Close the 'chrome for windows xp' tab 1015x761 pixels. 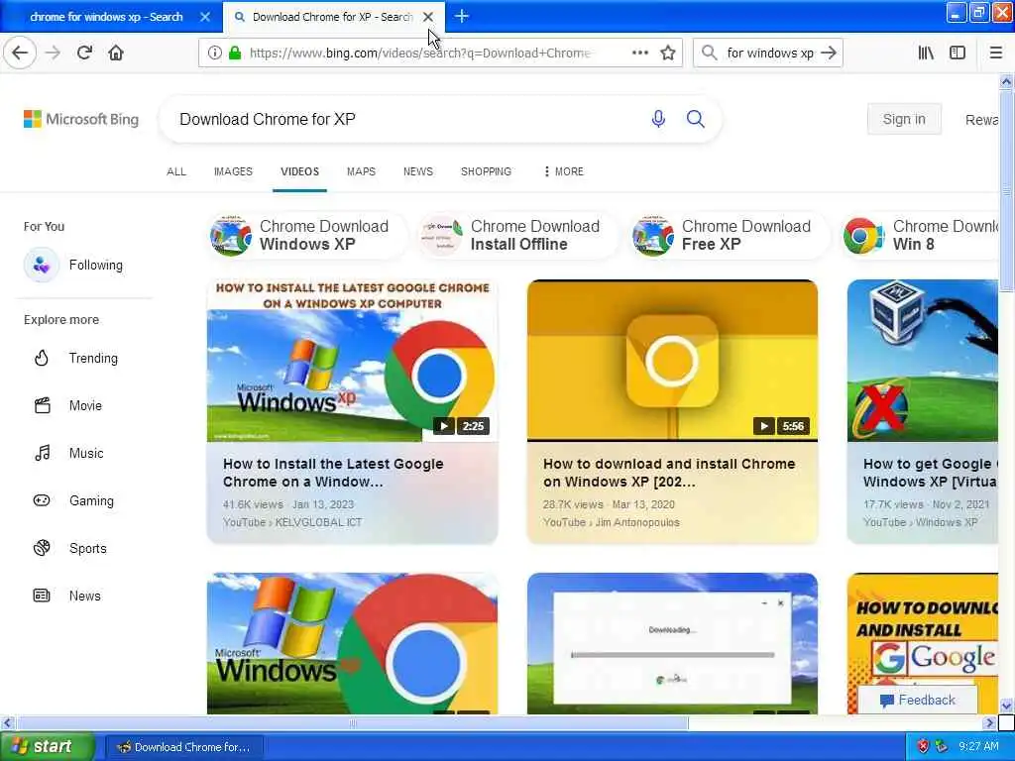pos(205,17)
